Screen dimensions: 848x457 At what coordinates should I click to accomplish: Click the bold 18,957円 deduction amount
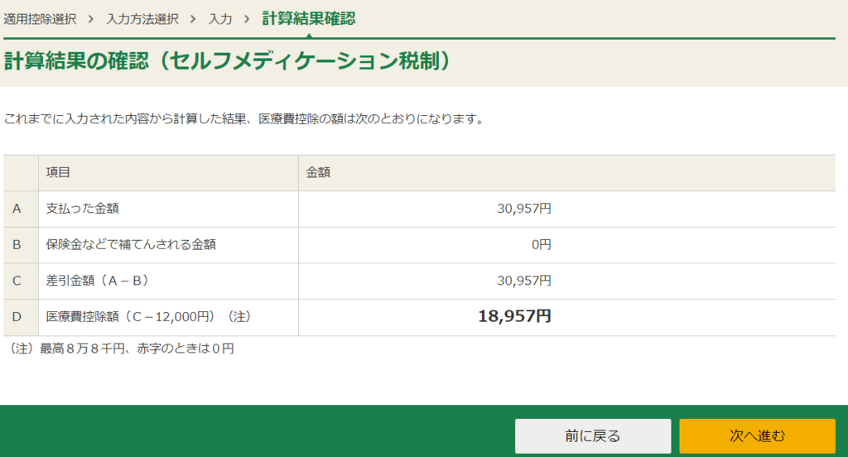pyautogui.click(x=514, y=316)
